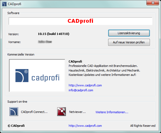This screenshot has width=161, height=133.
Task: Select version text 10.15 (build 140710)
Action: coord(53,34)
